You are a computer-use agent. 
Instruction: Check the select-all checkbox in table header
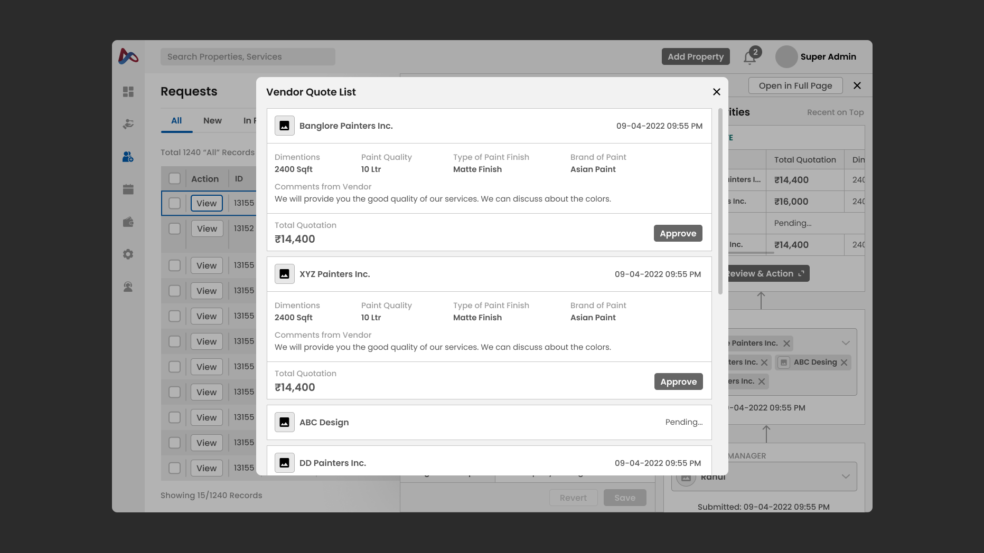click(174, 178)
